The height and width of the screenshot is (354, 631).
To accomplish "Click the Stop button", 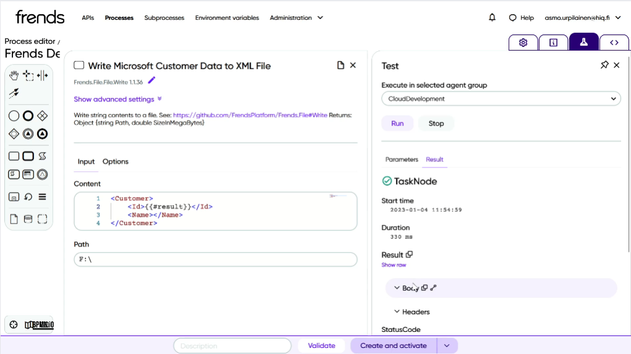I will [x=436, y=124].
